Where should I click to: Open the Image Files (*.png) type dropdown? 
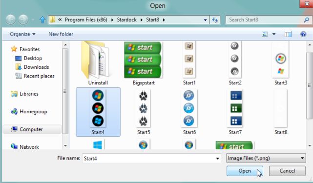pyautogui.click(x=266, y=158)
